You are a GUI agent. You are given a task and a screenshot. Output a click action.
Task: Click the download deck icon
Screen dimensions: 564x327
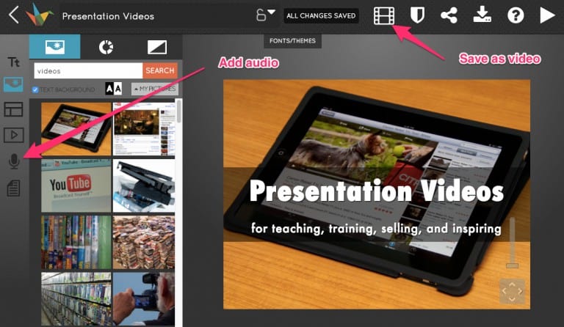(x=482, y=15)
